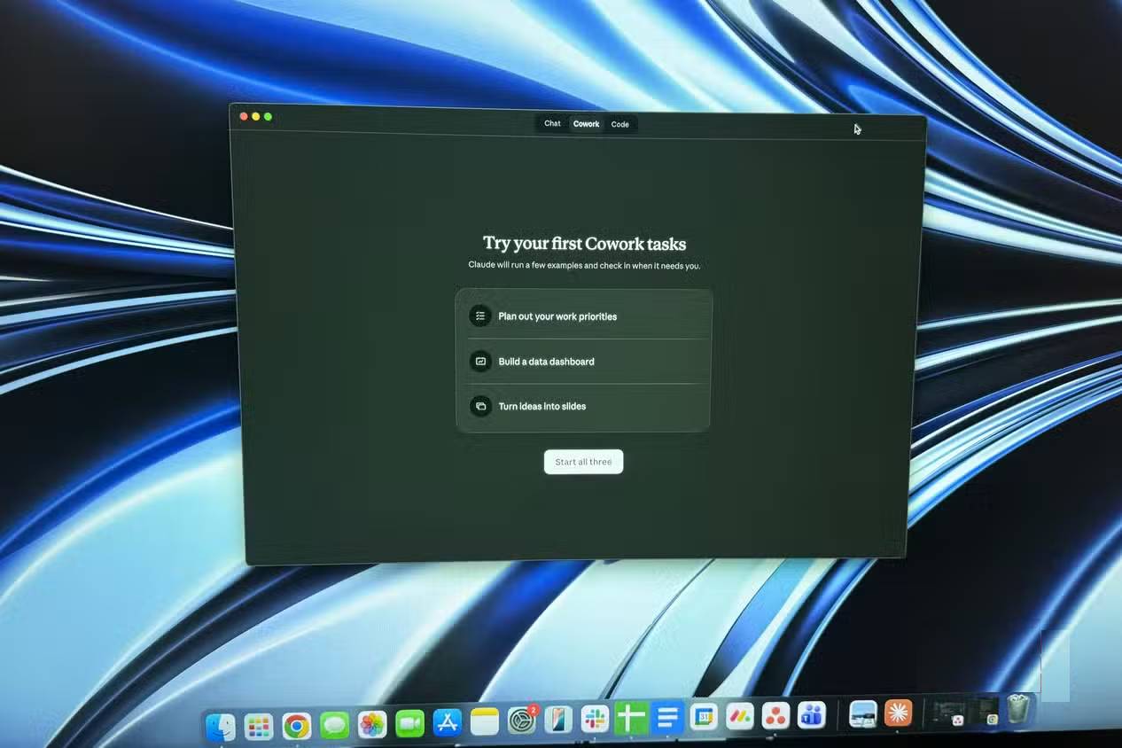The height and width of the screenshot is (748, 1122).
Task: Open Google Calendar from the dock
Action: tap(704, 717)
